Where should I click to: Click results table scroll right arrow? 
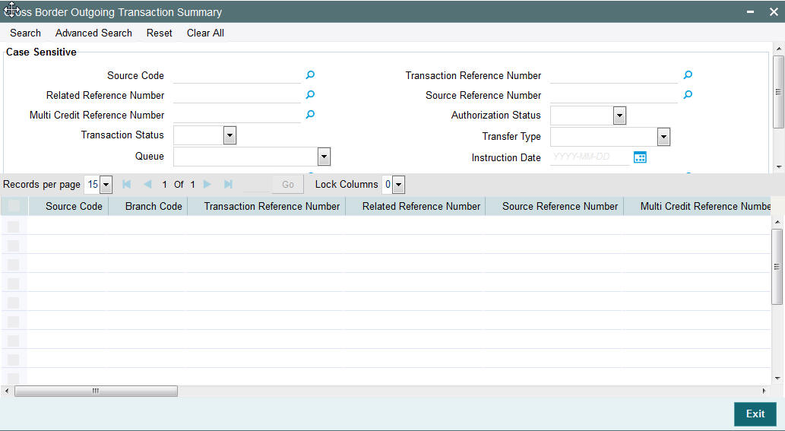764,391
